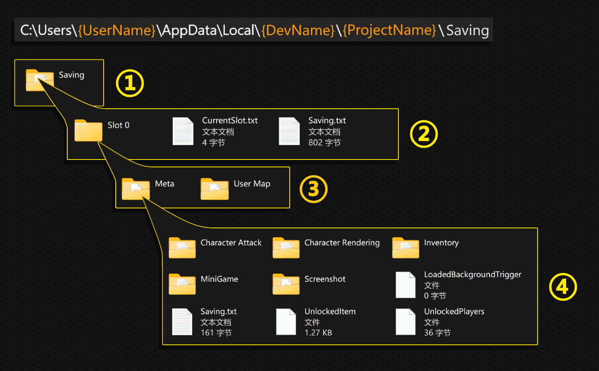Click the 'MiniGame' folder name
This screenshot has width=599, height=371.
(x=219, y=279)
